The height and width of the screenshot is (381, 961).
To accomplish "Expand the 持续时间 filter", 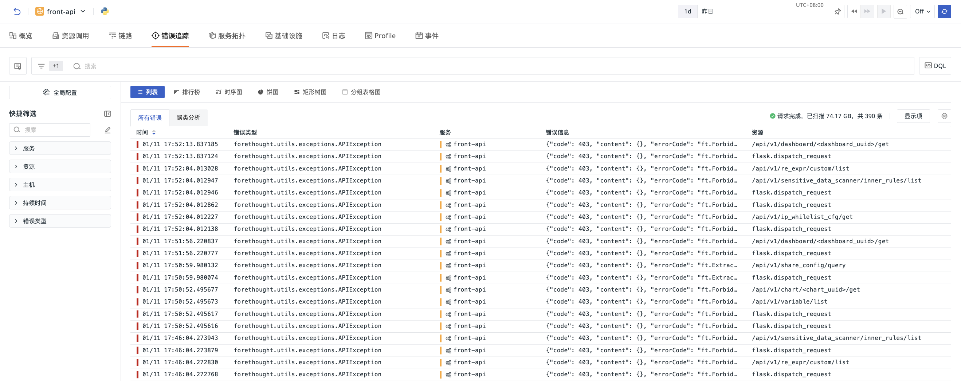I will click(x=60, y=203).
